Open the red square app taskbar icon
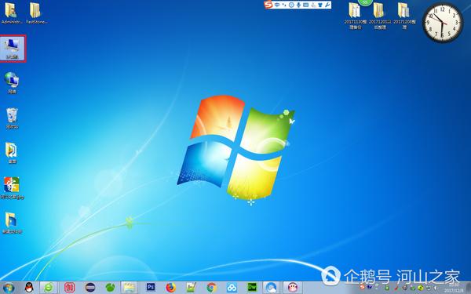This screenshot has width=471, height=294. tap(69, 288)
